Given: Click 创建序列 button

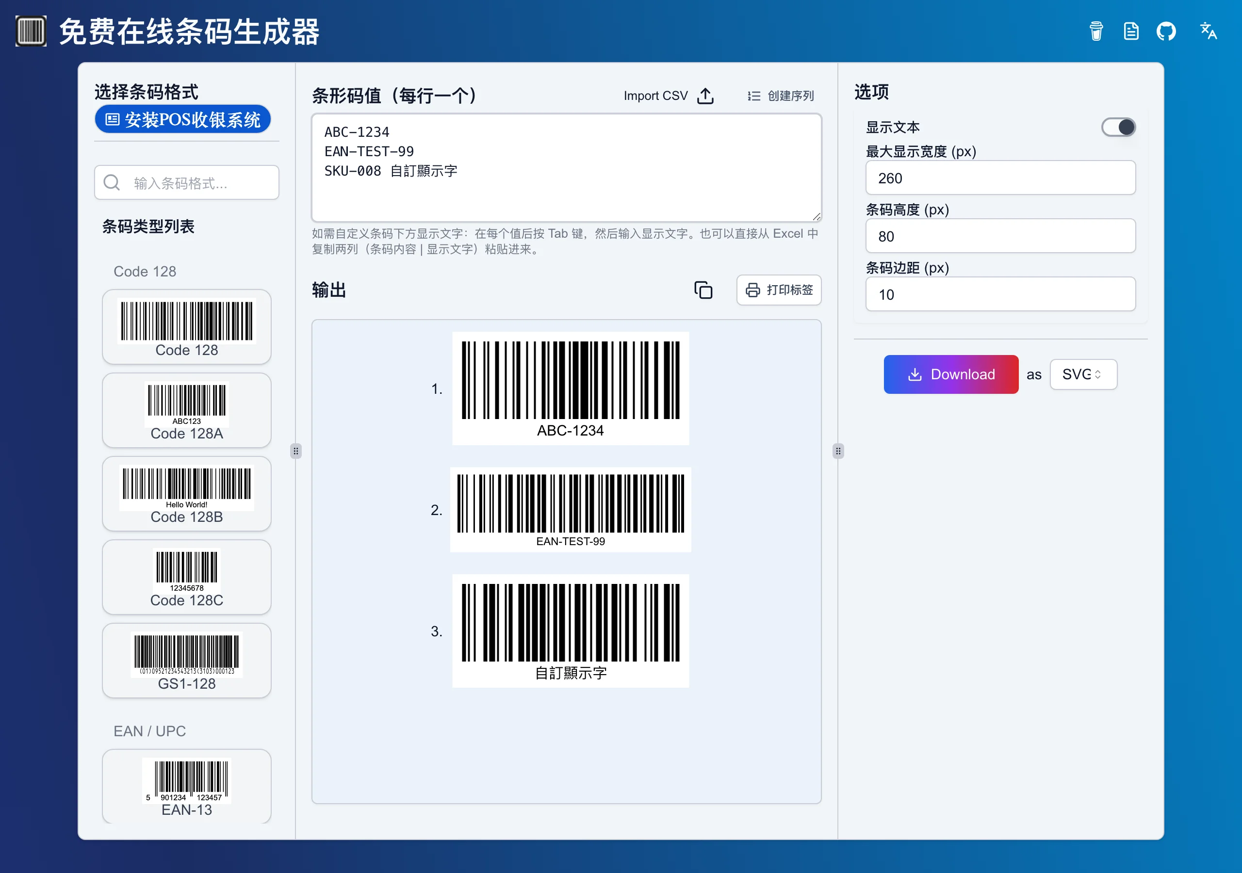Looking at the screenshot, I should pyautogui.click(x=781, y=96).
